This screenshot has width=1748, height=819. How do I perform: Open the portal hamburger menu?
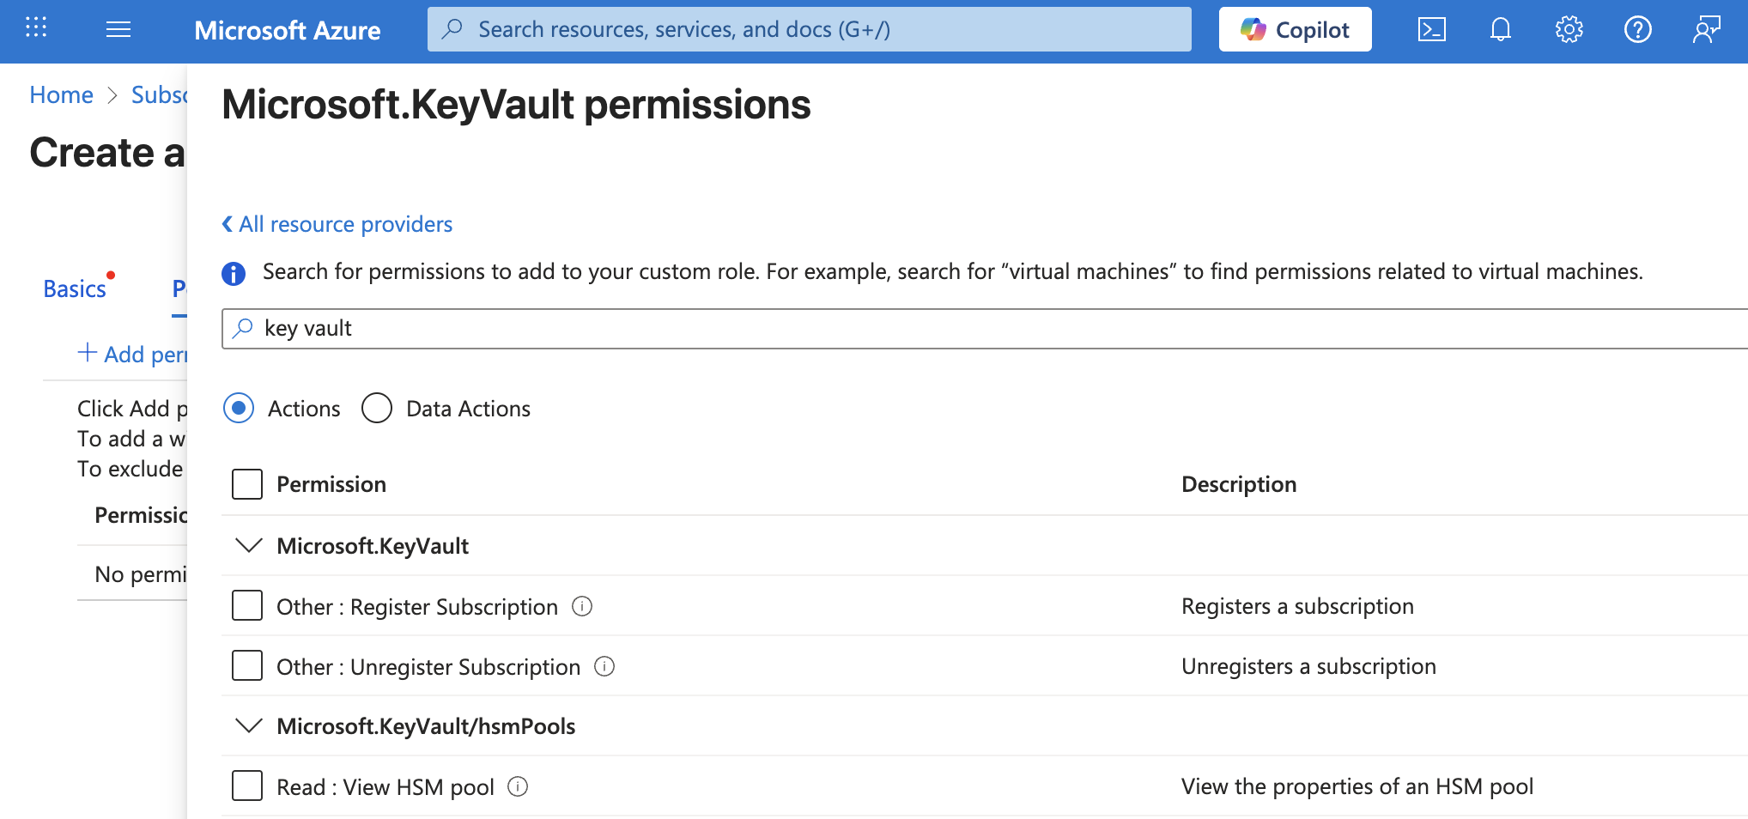coord(118,30)
